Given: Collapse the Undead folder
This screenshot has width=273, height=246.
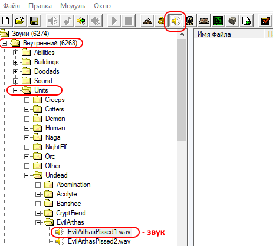Looking at the screenshot, I should tap(27, 175).
